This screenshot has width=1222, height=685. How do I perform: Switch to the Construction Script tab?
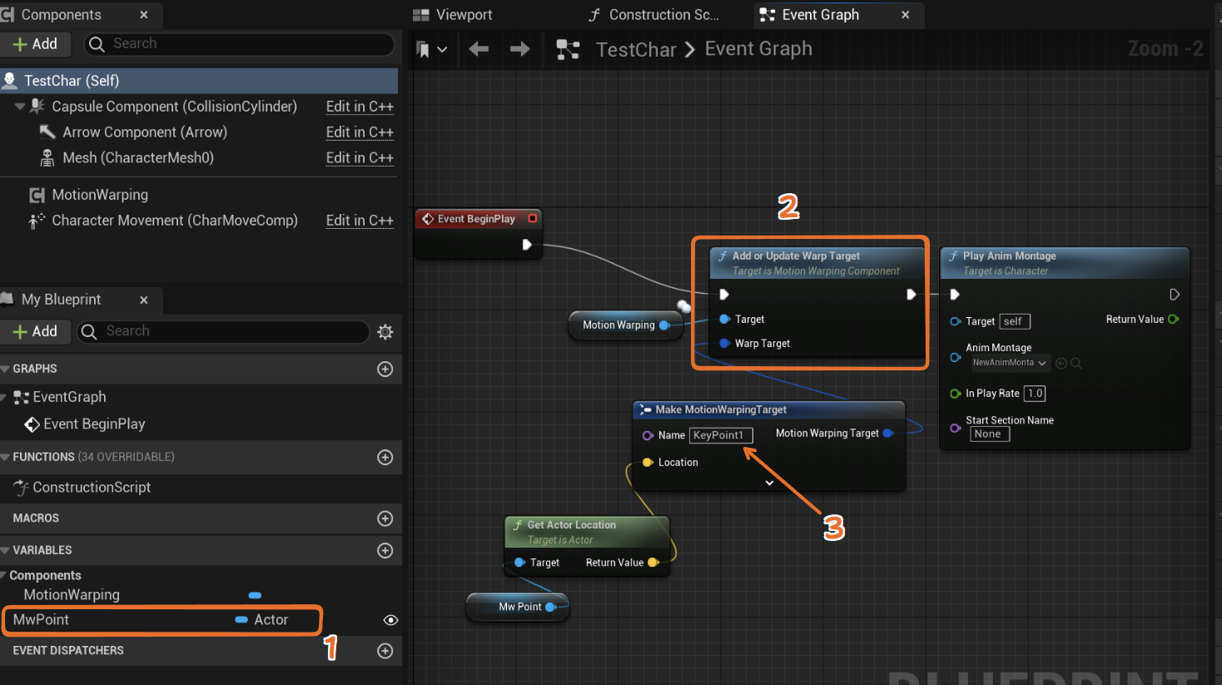(x=653, y=15)
